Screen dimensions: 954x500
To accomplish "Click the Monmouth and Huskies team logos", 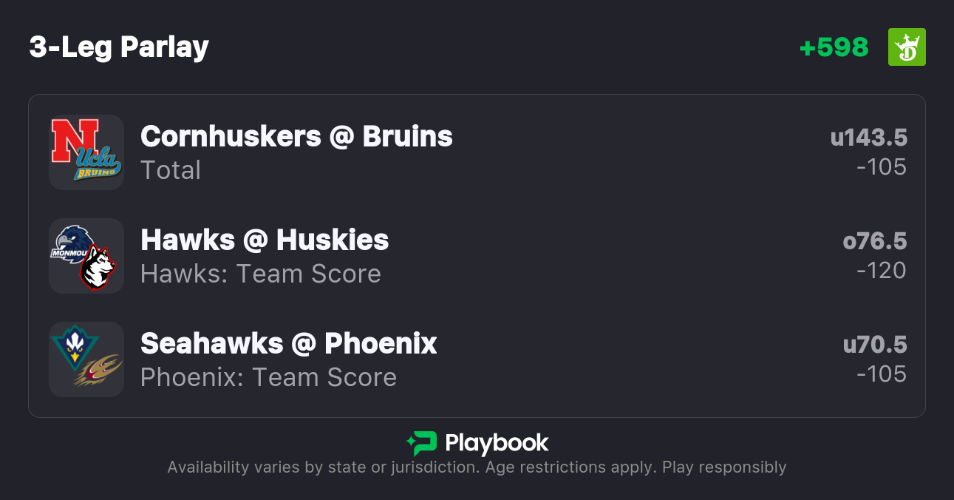I will pos(86,256).
